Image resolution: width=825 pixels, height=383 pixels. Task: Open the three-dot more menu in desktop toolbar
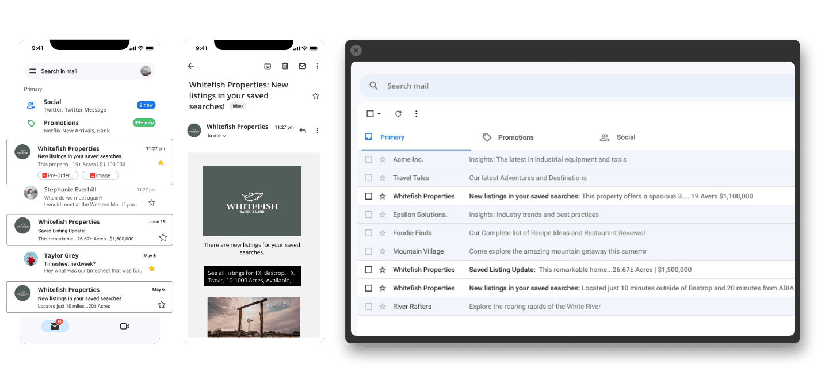pos(417,114)
